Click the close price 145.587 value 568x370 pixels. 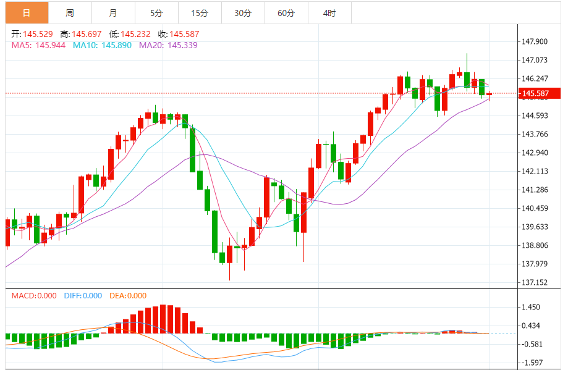tap(184, 34)
